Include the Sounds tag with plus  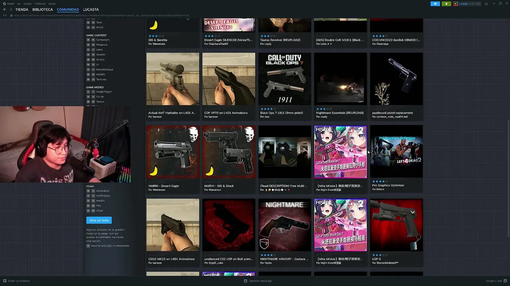click(88, 54)
